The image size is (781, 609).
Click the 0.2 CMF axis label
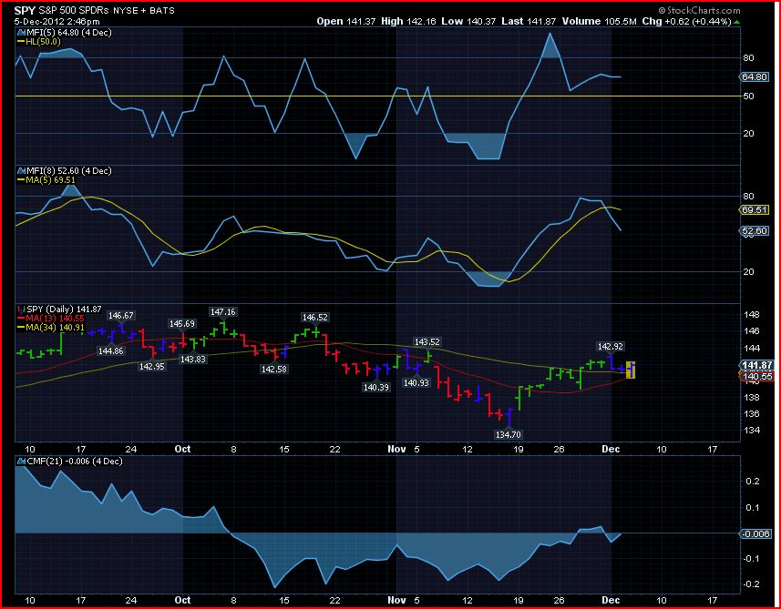(x=753, y=482)
